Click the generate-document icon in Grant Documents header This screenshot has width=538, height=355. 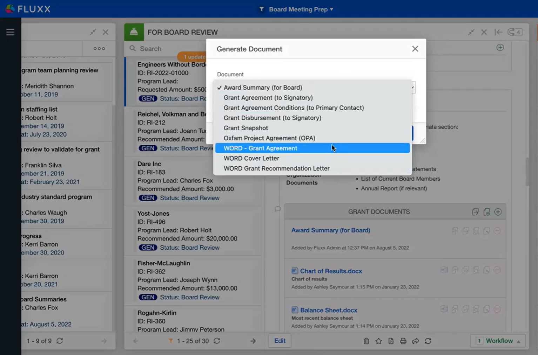click(x=486, y=212)
